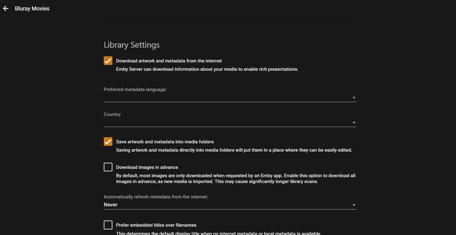
Task: Open the Country selection field
Action: [x=228, y=122]
